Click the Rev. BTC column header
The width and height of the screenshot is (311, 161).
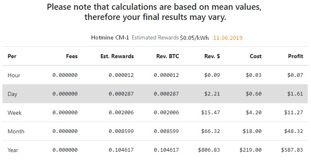[x=168, y=56]
